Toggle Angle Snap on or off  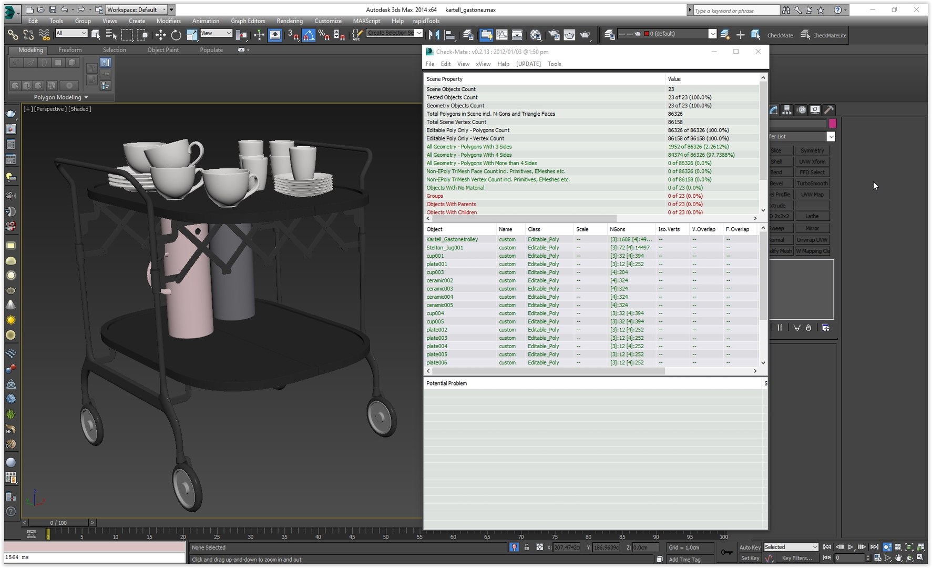[x=309, y=35]
